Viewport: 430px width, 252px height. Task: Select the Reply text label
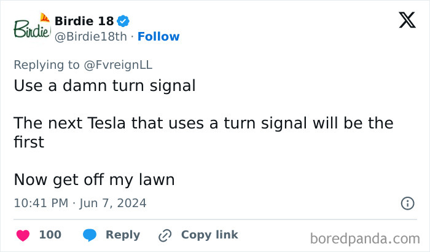click(123, 235)
